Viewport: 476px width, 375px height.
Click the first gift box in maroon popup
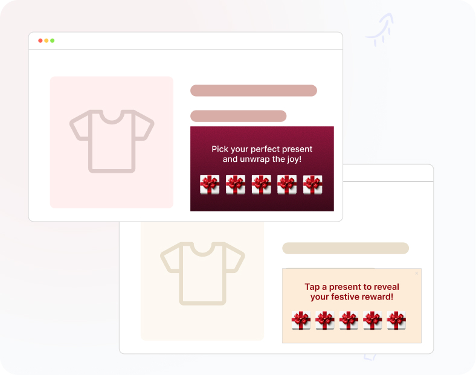pos(210,184)
